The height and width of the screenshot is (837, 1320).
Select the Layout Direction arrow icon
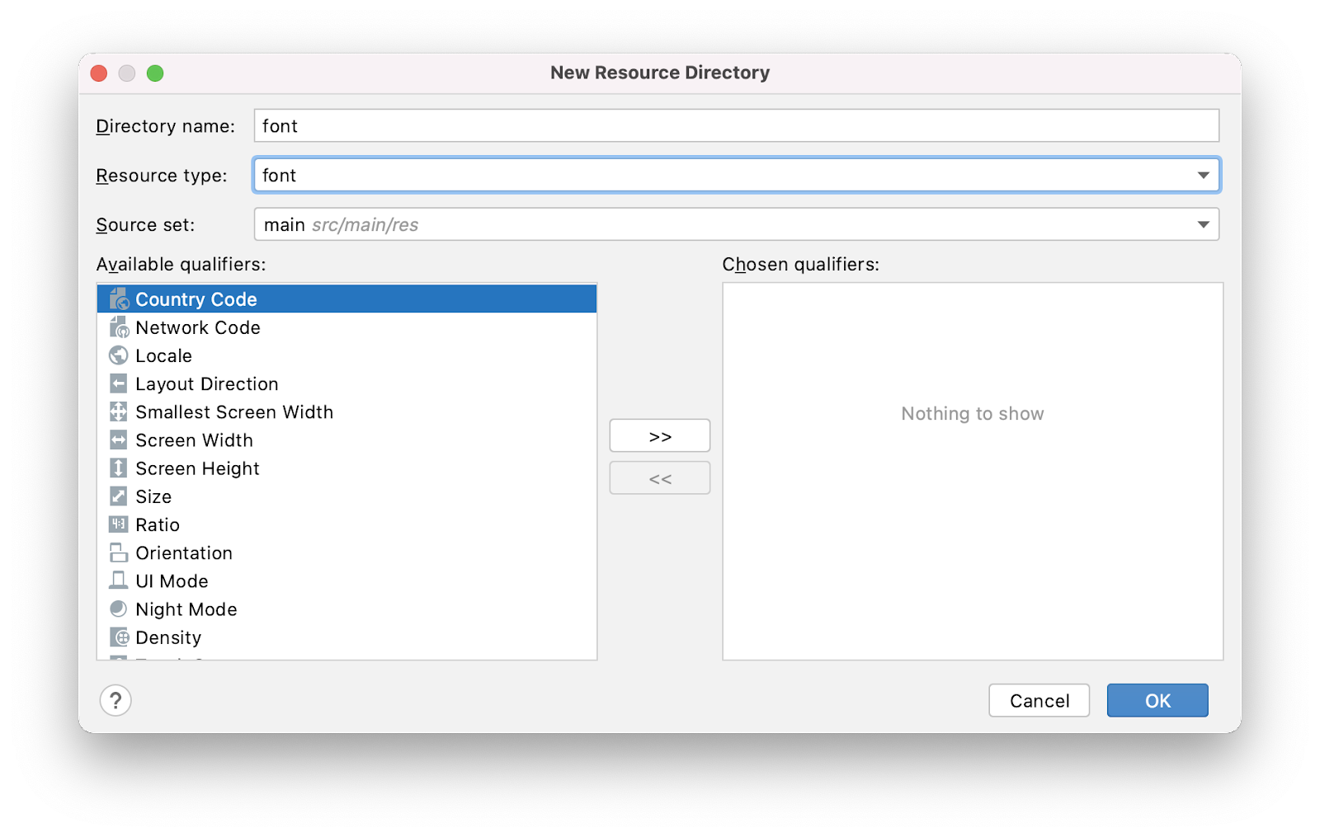pyautogui.click(x=118, y=383)
